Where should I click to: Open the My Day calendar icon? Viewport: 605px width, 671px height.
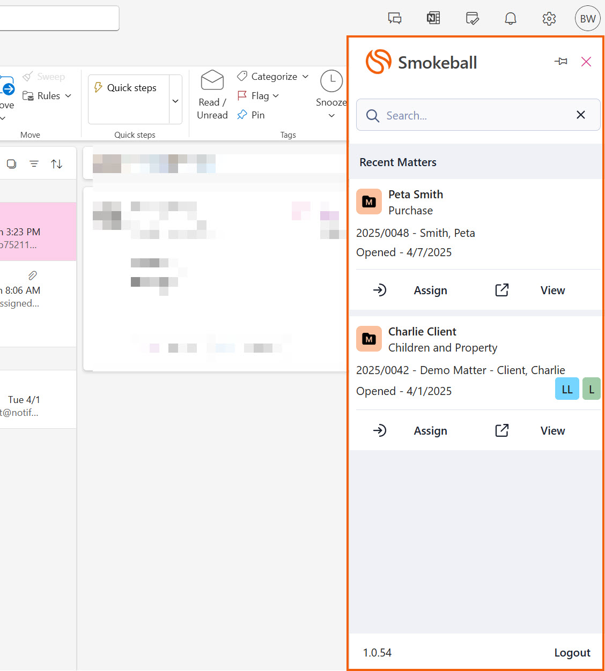[x=472, y=19]
